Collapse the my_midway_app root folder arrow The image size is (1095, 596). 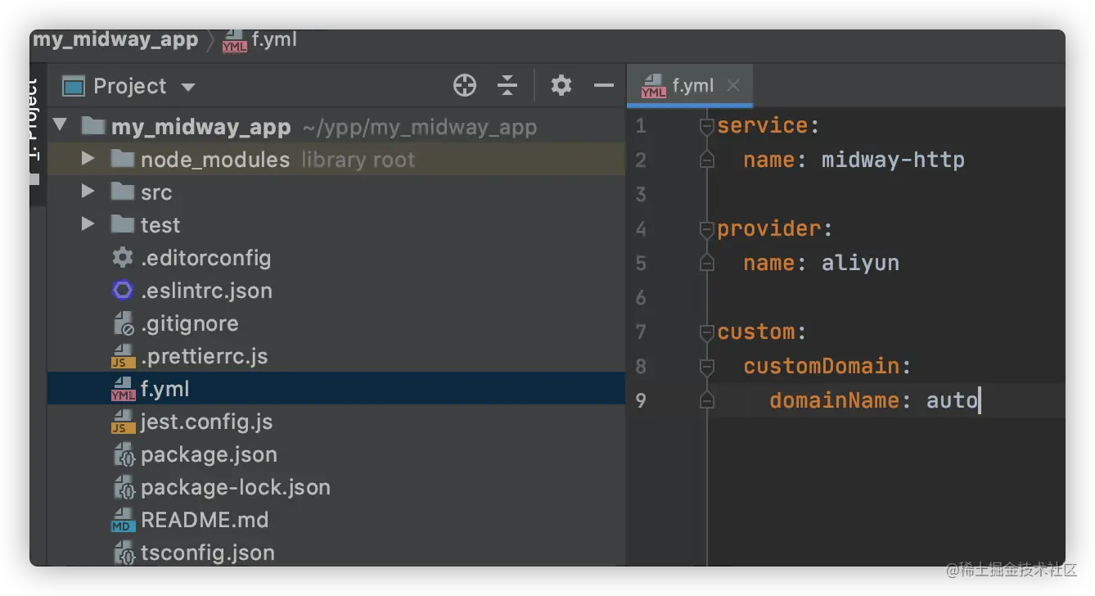[x=60, y=126]
